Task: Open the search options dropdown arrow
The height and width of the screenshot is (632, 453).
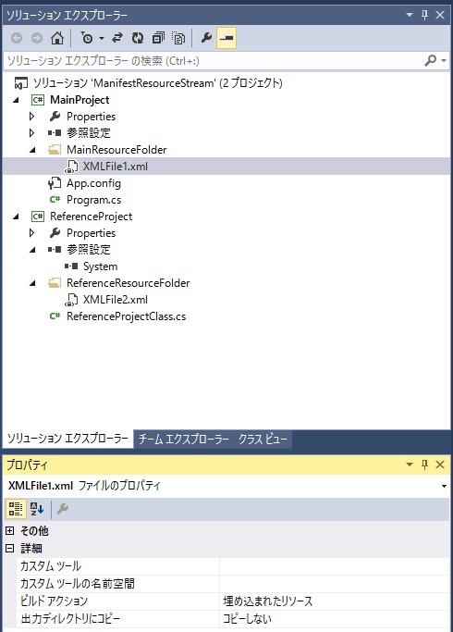Action: (x=444, y=60)
